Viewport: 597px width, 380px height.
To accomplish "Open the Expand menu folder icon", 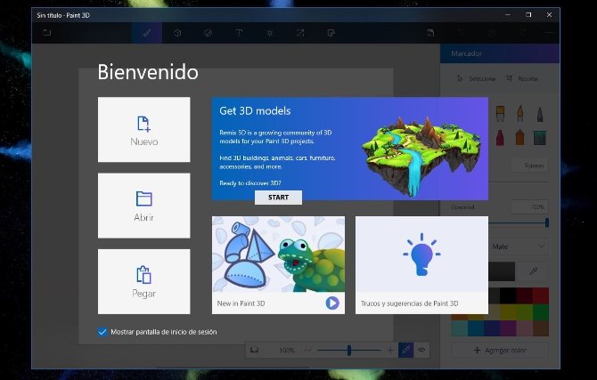I will click(x=47, y=33).
